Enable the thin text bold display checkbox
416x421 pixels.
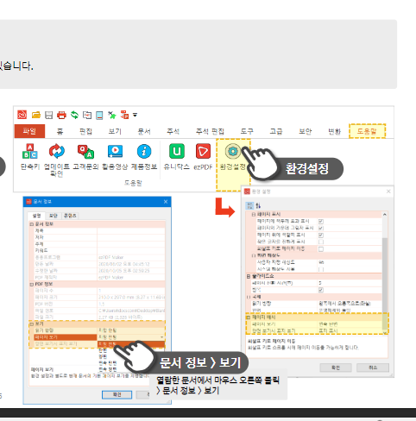tap(321, 242)
